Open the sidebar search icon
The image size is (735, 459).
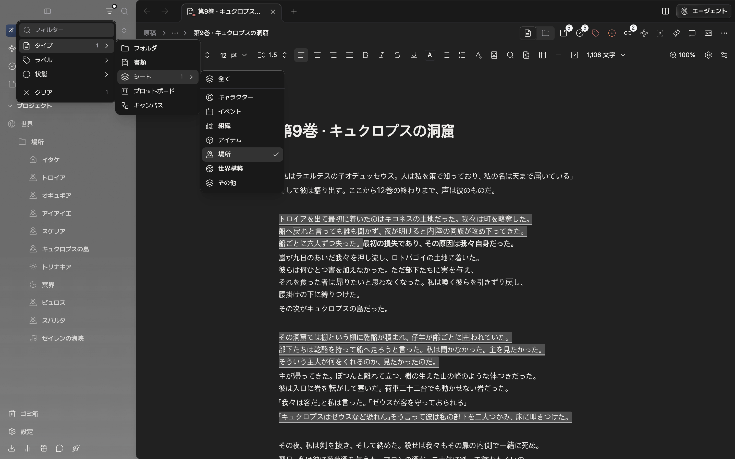click(x=124, y=11)
